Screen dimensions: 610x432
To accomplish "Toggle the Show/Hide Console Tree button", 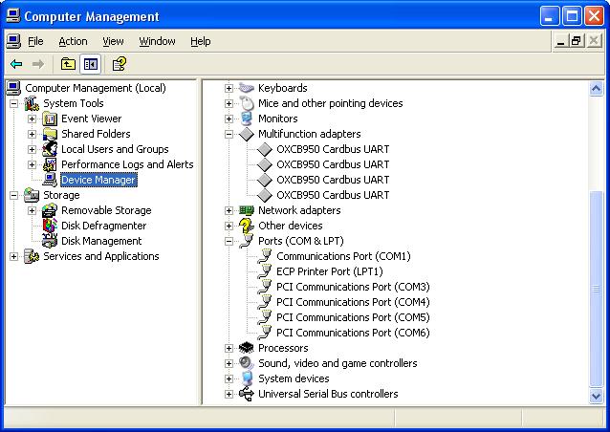I will tap(90, 64).
